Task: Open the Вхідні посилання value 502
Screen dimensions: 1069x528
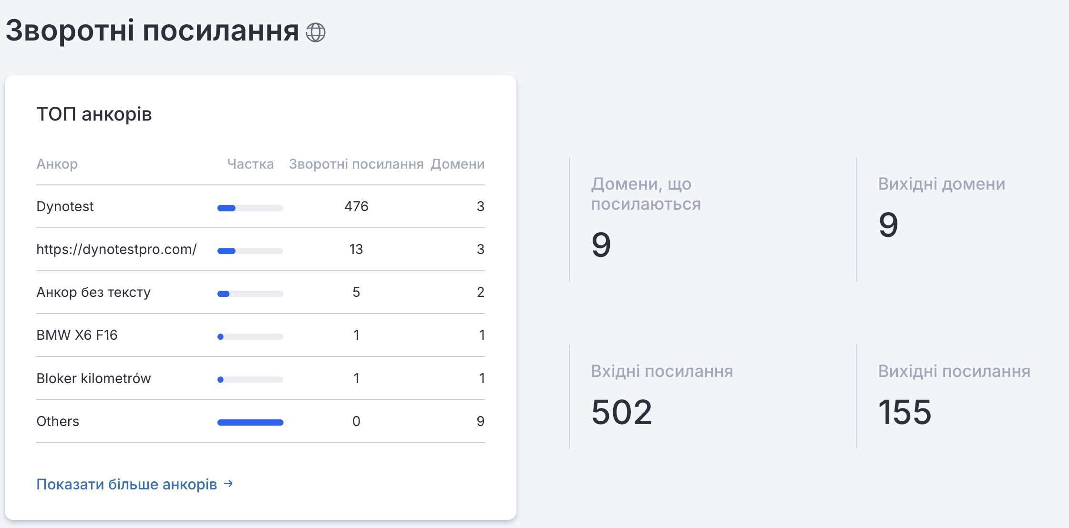Action: [621, 412]
